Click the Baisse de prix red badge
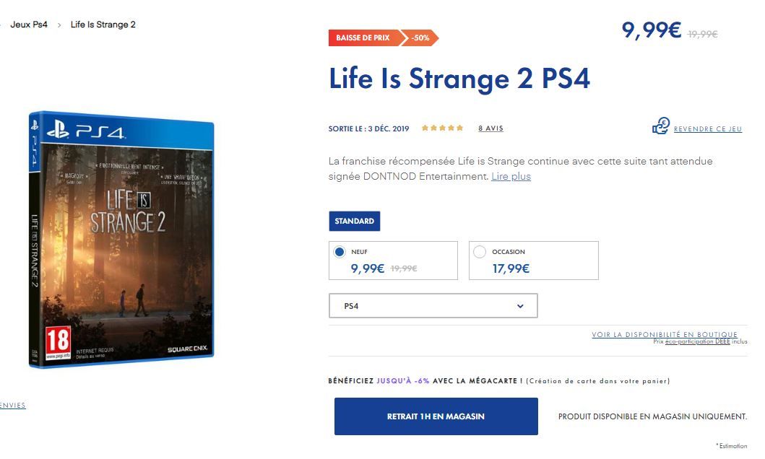 pos(365,38)
